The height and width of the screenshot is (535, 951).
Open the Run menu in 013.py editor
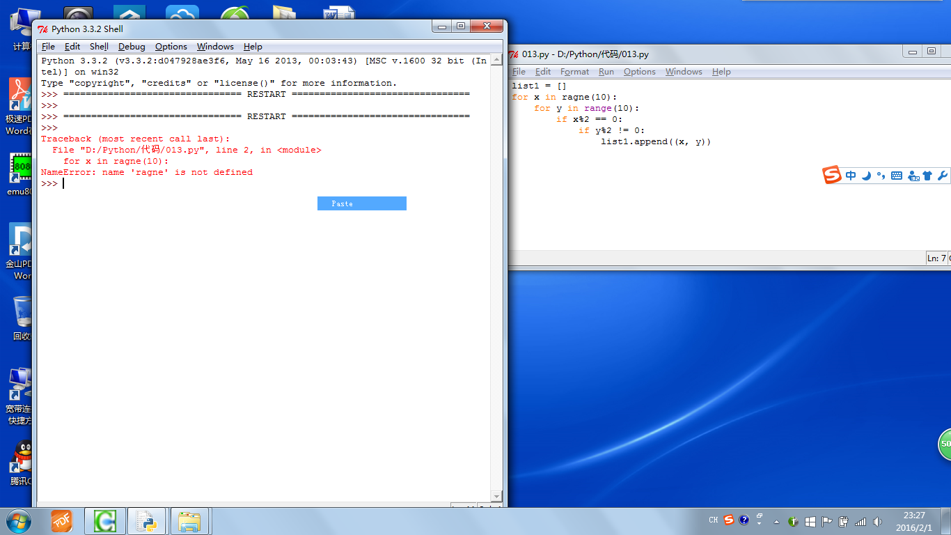(x=606, y=72)
